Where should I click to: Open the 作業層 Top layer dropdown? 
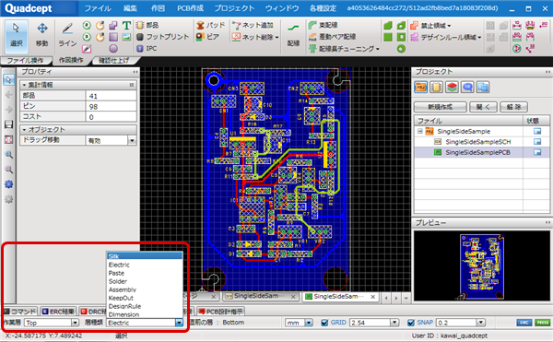click(x=75, y=323)
